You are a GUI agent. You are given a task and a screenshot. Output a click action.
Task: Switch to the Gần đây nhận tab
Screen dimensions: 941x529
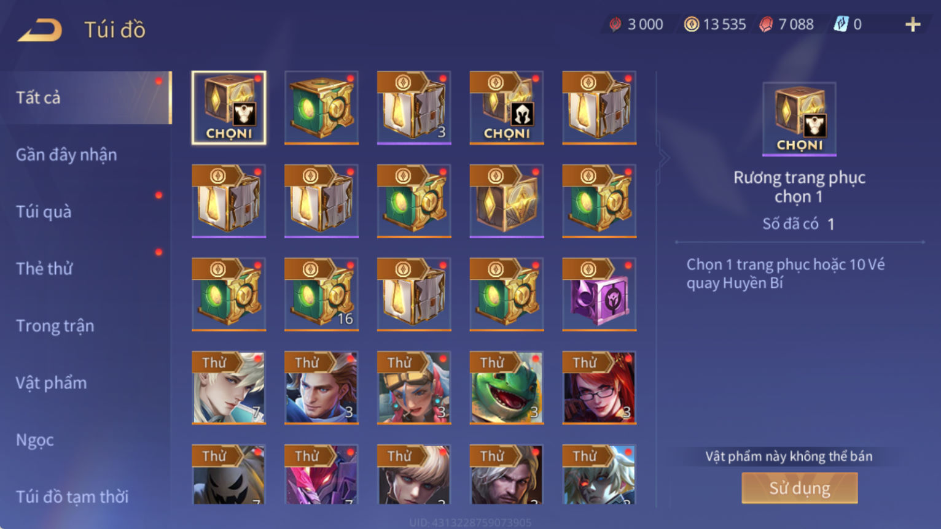[x=66, y=155]
